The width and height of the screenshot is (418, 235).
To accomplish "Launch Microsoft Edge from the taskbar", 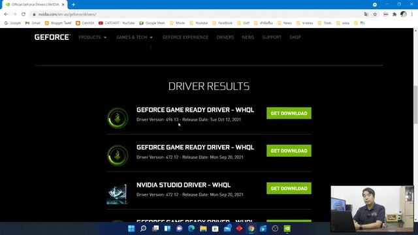I will [x=191, y=228].
